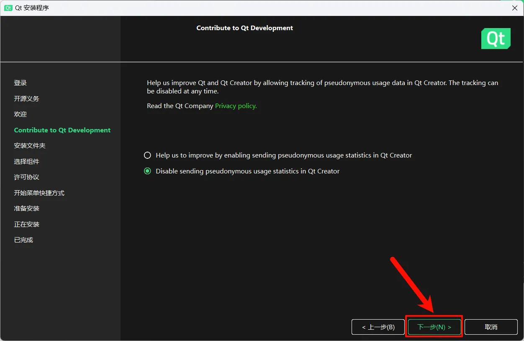Go back with the 上一步(B) button
The width and height of the screenshot is (524, 341).
pos(378,327)
